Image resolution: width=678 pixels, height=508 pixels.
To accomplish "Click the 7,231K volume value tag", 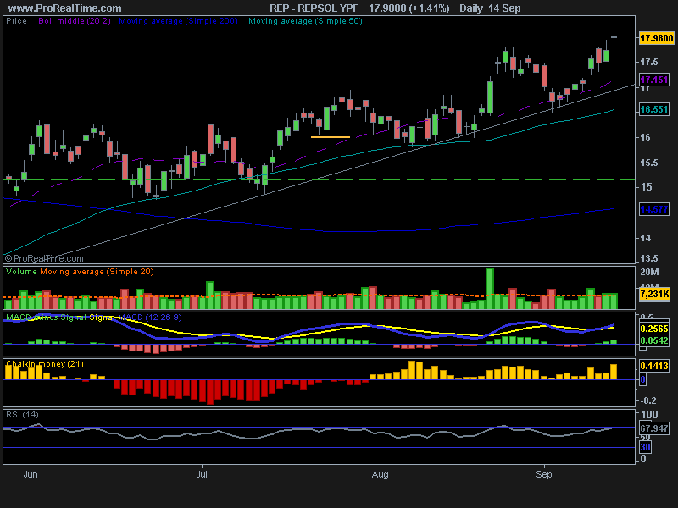I will tap(654, 294).
